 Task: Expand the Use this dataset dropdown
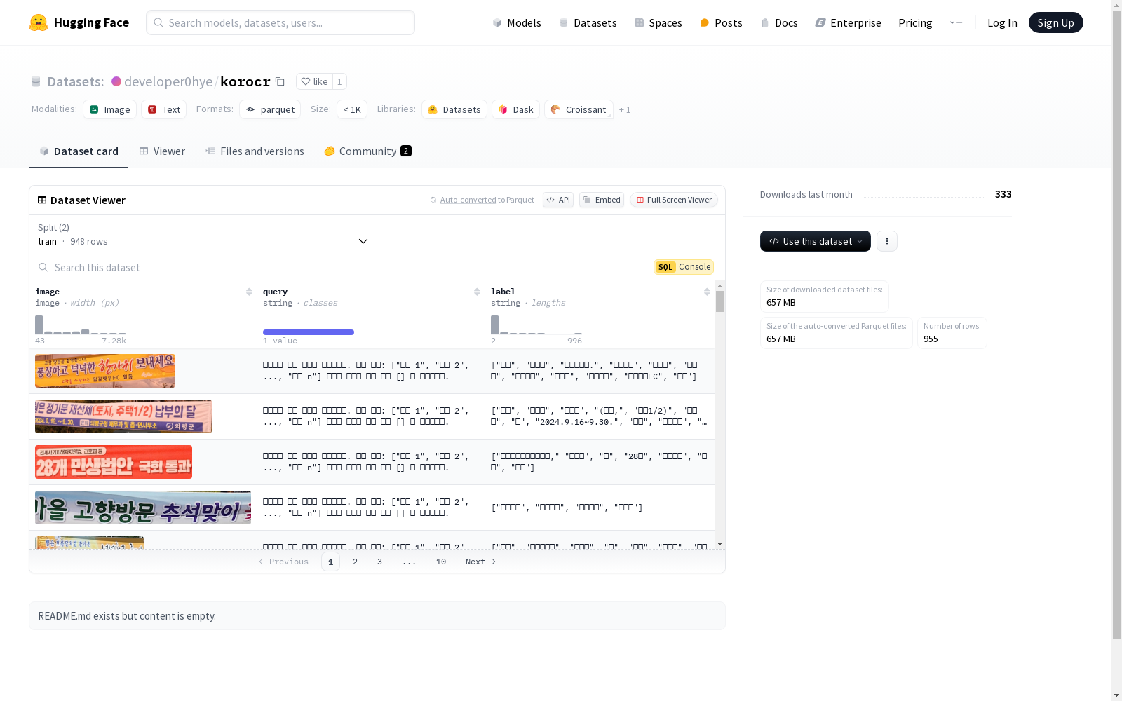[816, 241]
